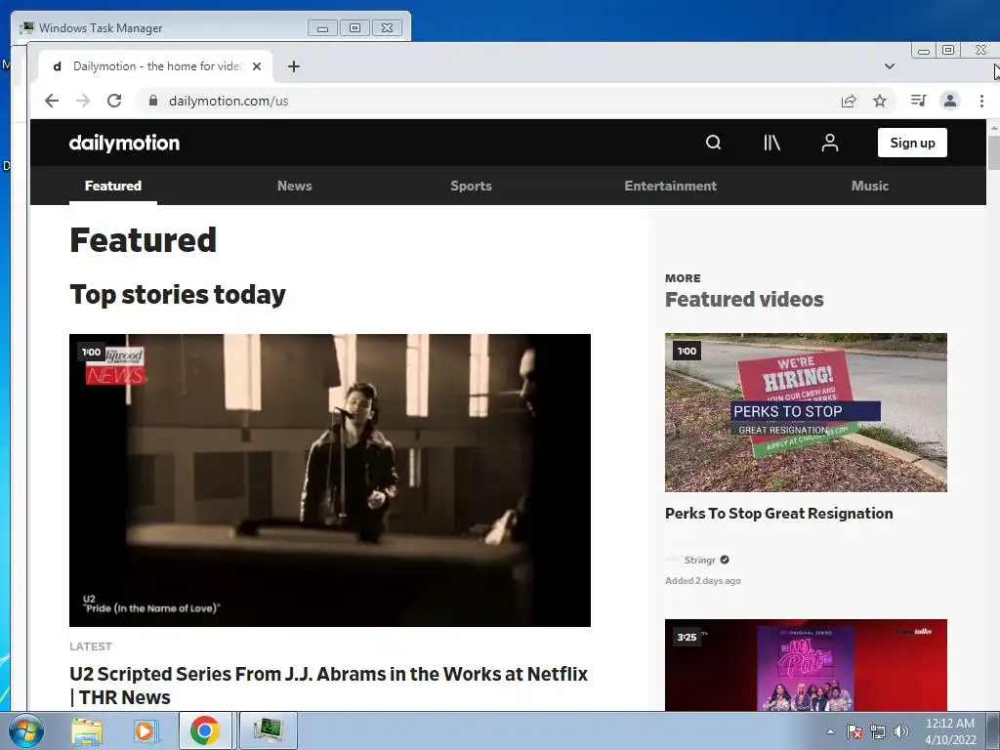Open the U2 Scripted Series headline link
1000x750 pixels.
tap(328, 686)
